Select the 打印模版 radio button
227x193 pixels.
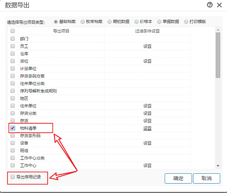(186, 21)
